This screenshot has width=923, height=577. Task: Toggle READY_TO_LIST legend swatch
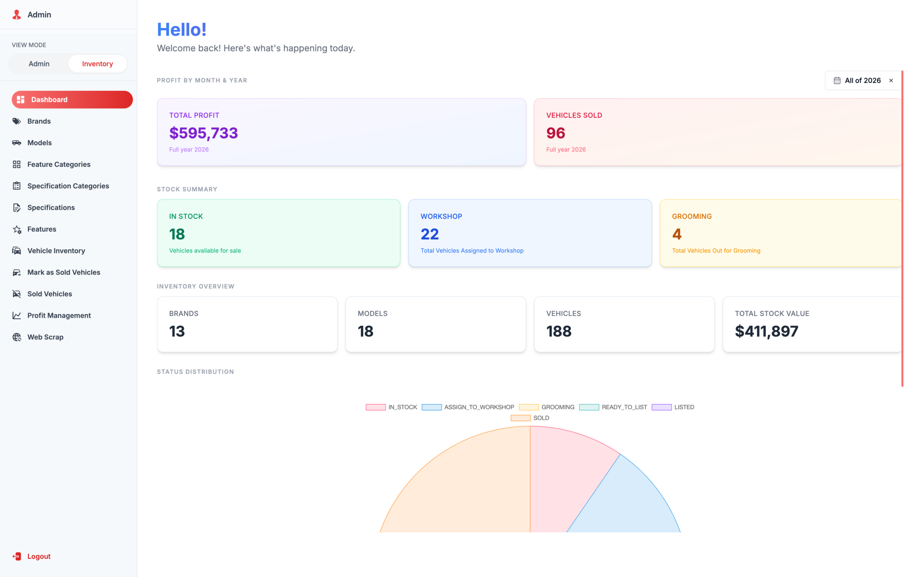pyautogui.click(x=589, y=407)
